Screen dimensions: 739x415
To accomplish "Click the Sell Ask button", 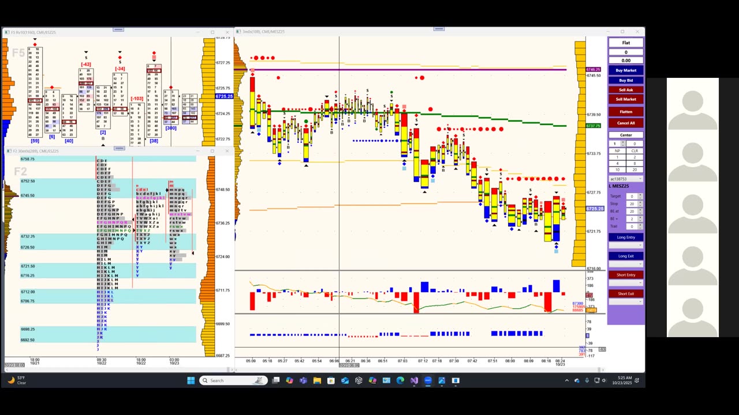I will pos(626,90).
